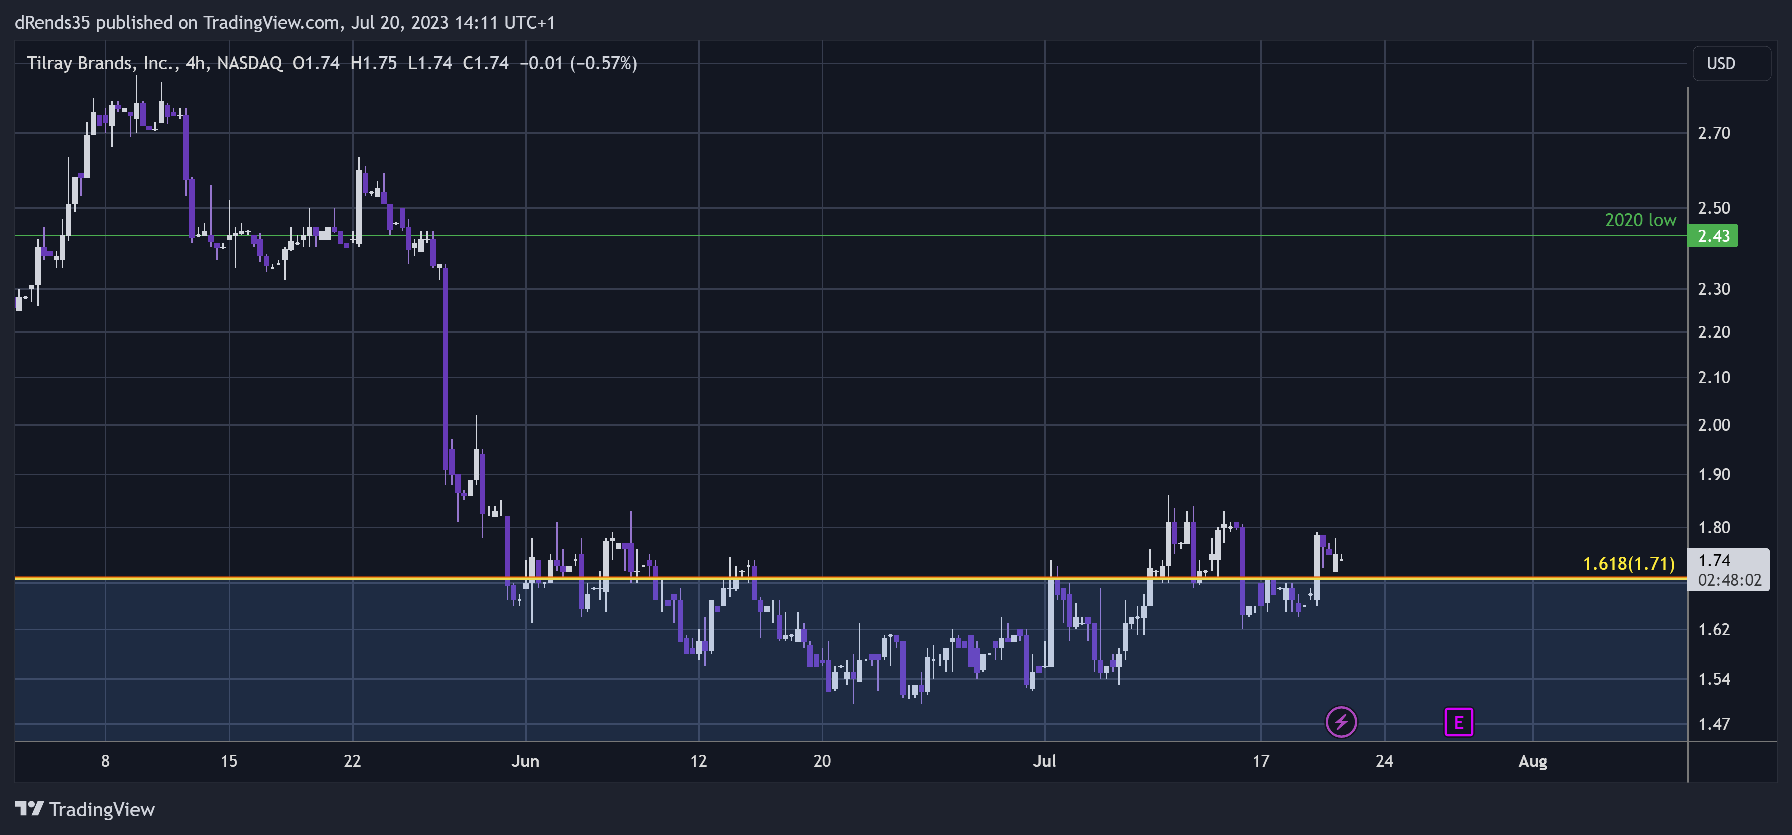Select the '2020 low' green line label

[1640, 220]
